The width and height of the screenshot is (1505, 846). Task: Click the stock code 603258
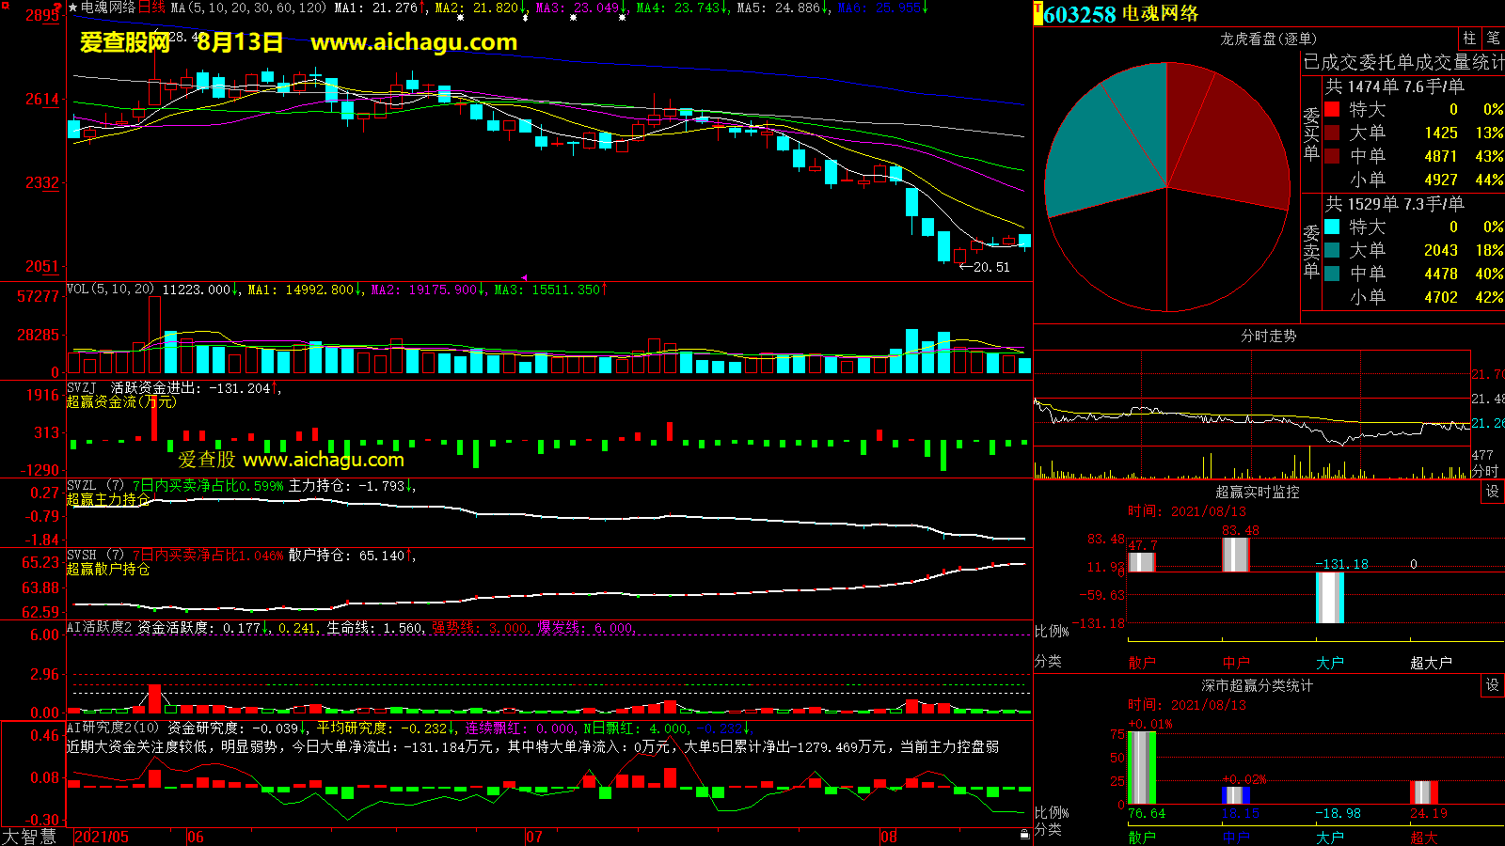[x=1080, y=14]
